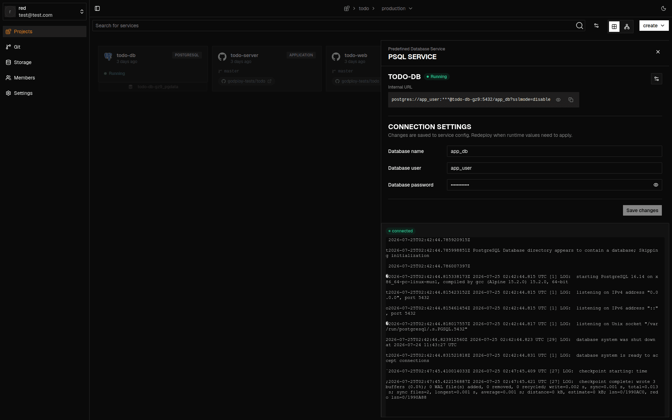Click the connected status badge in logs
672x420 pixels.
400,231
